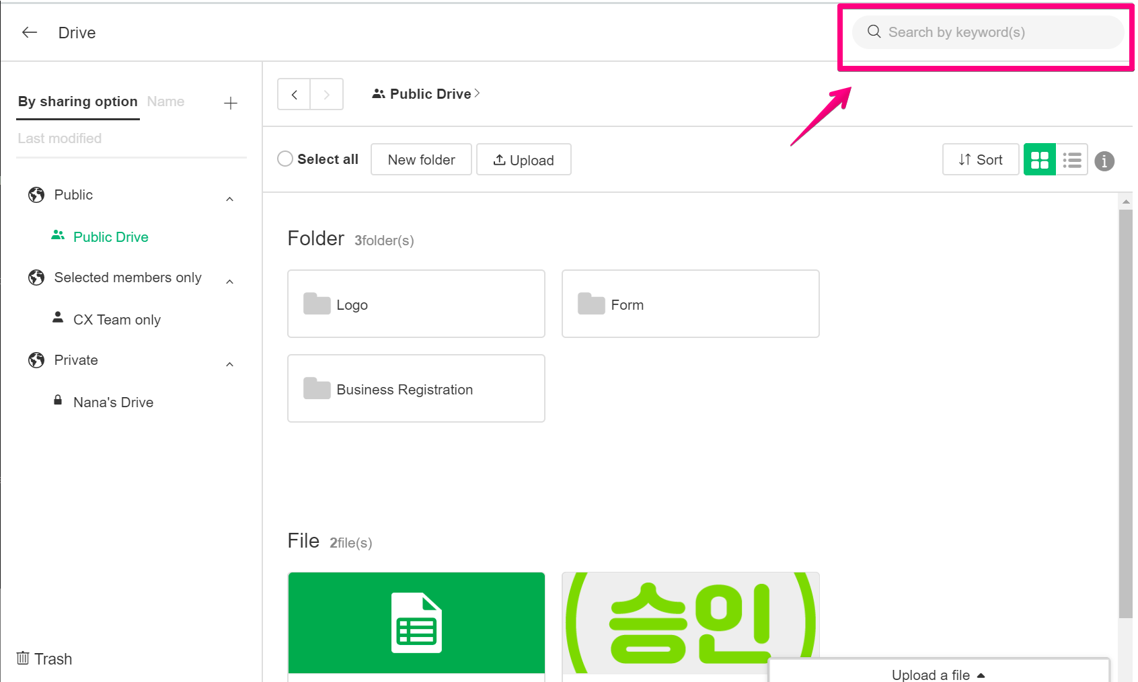Click the Form folder icon
This screenshot has height=682, width=1138.
pos(591,304)
